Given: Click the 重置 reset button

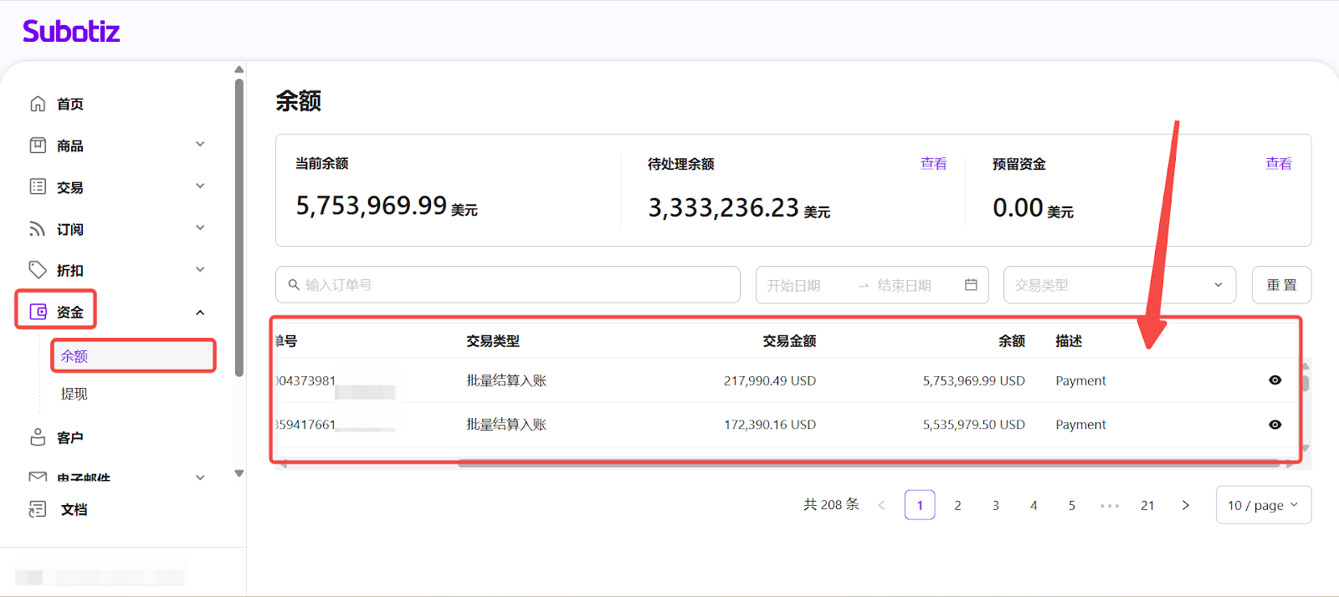Looking at the screenshot, I should [x=1281, y=285].
